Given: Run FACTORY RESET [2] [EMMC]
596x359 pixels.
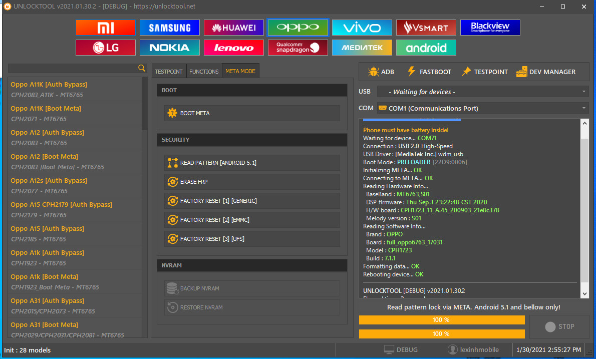Looking at the screenshot, I should [x=252, y=220].
